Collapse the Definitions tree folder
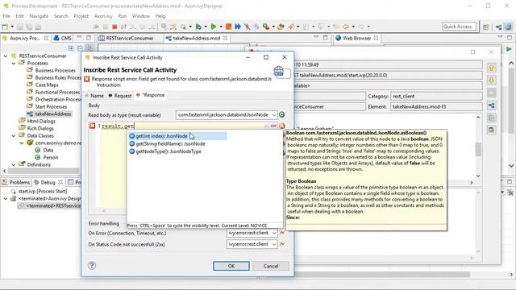The width and height of the screenshot is (516, 290). [14, 164]
